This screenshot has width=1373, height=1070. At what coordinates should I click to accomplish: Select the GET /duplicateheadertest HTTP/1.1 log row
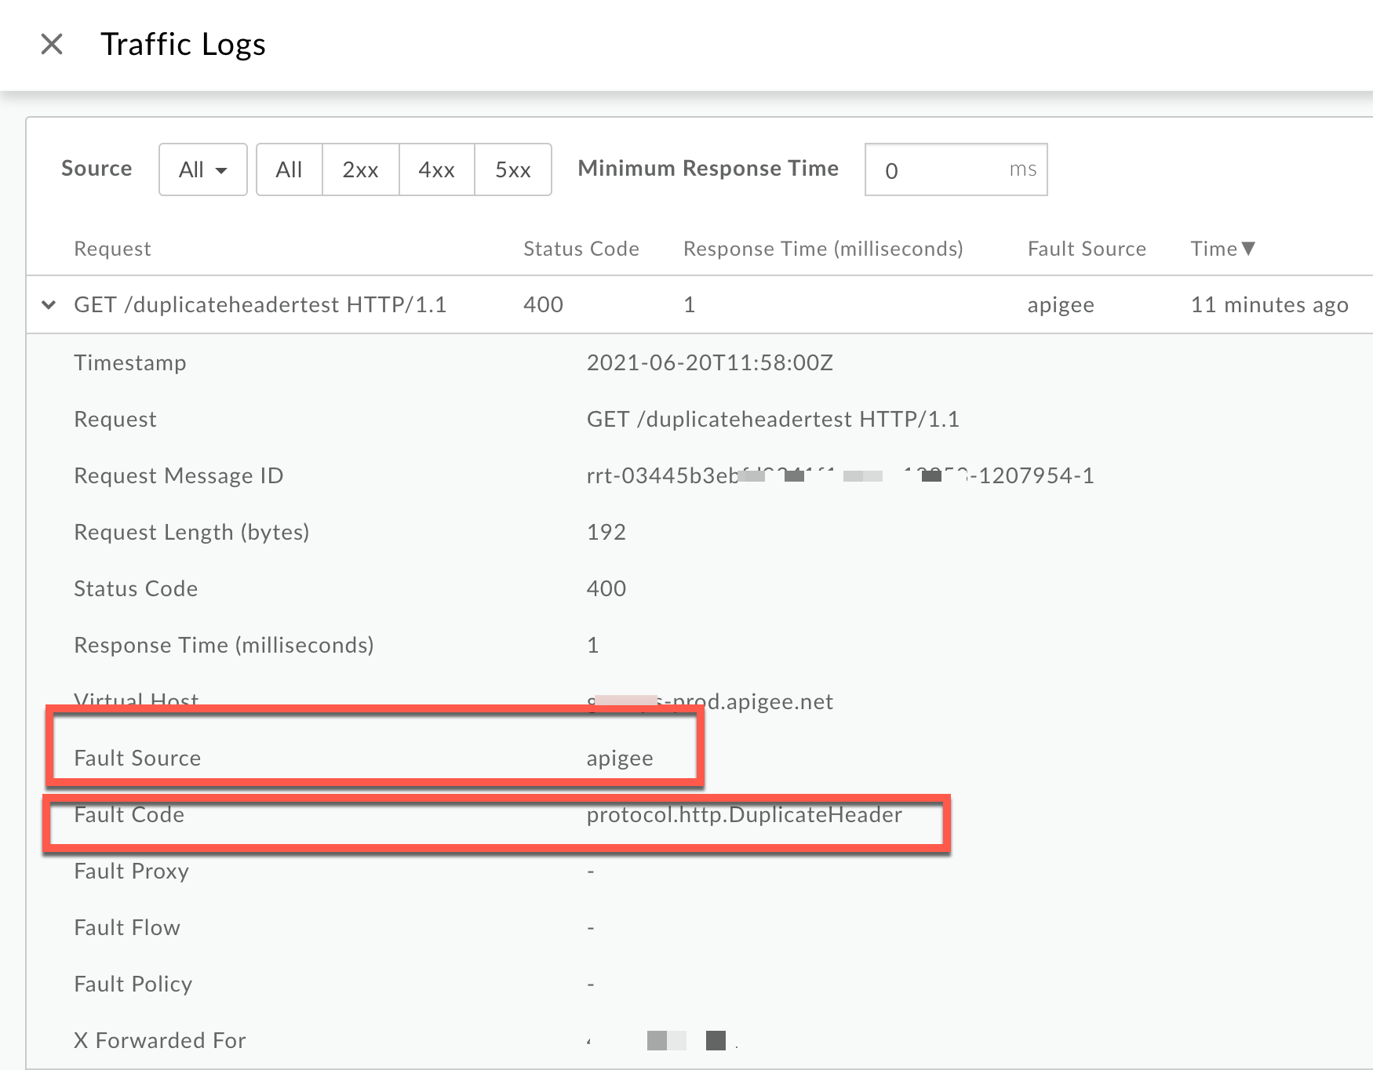click(260, 304)
